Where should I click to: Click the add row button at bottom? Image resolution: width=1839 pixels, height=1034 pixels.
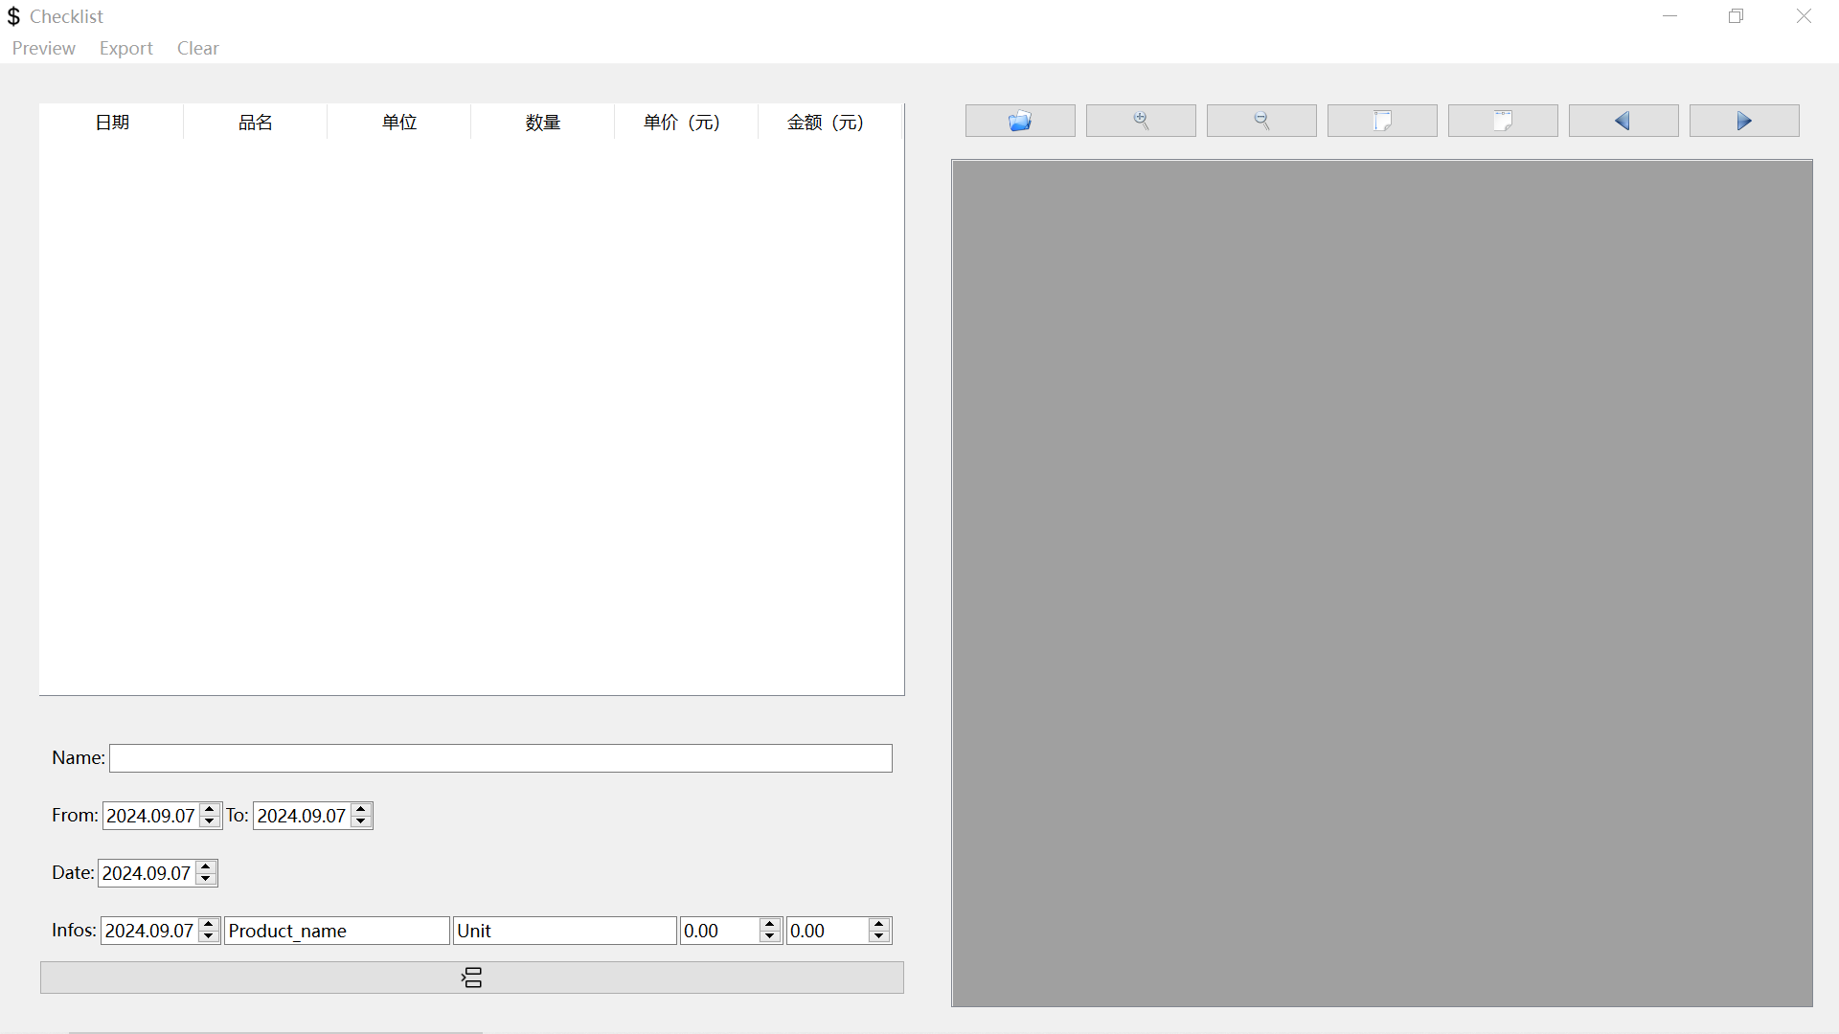[471, 976]
